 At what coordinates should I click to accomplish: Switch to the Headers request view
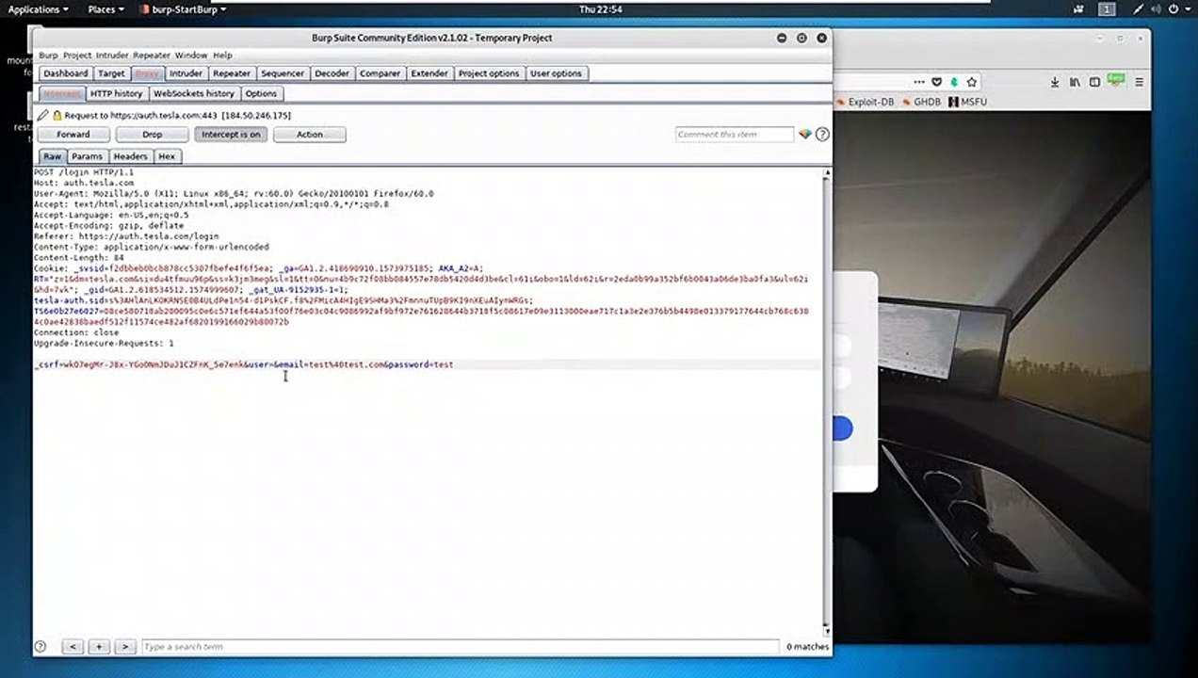click(x=131, y=156)
